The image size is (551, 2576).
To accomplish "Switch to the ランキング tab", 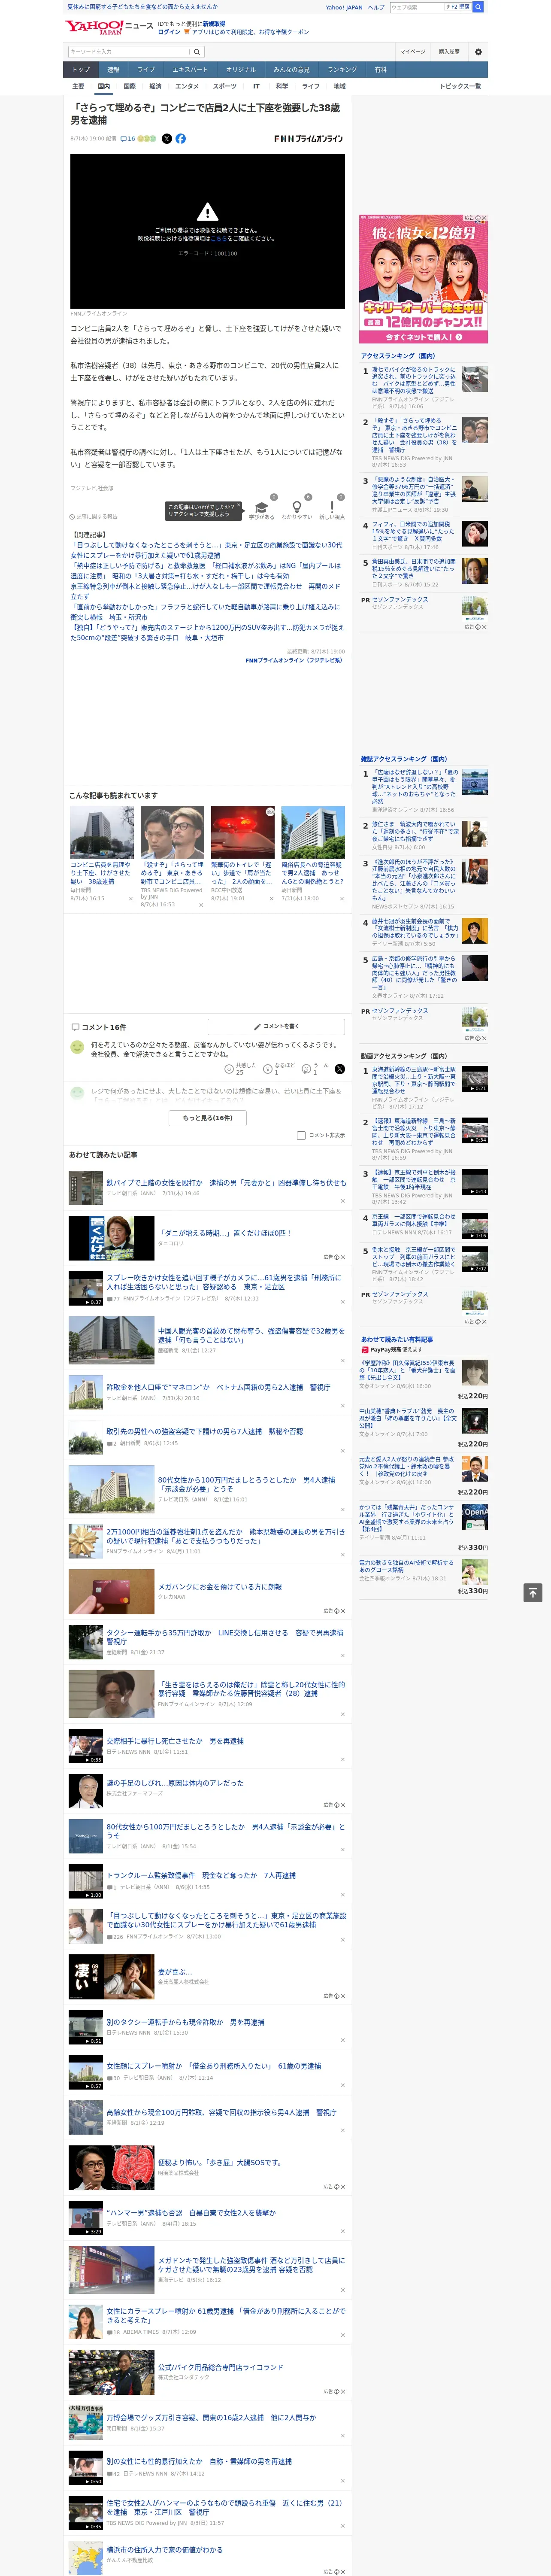I will tap(342, 70).
